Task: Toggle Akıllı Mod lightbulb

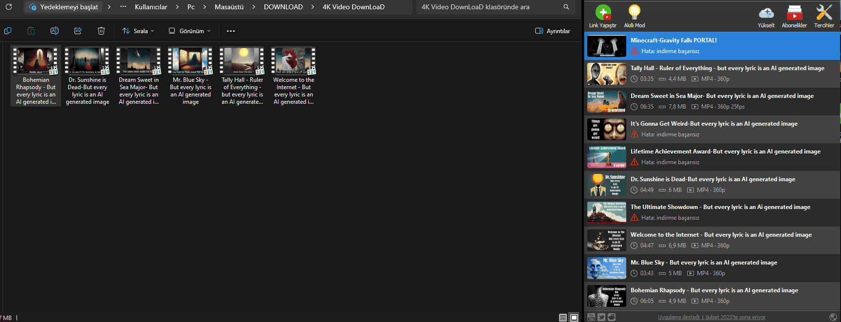Action: click(x=634, y=16)
